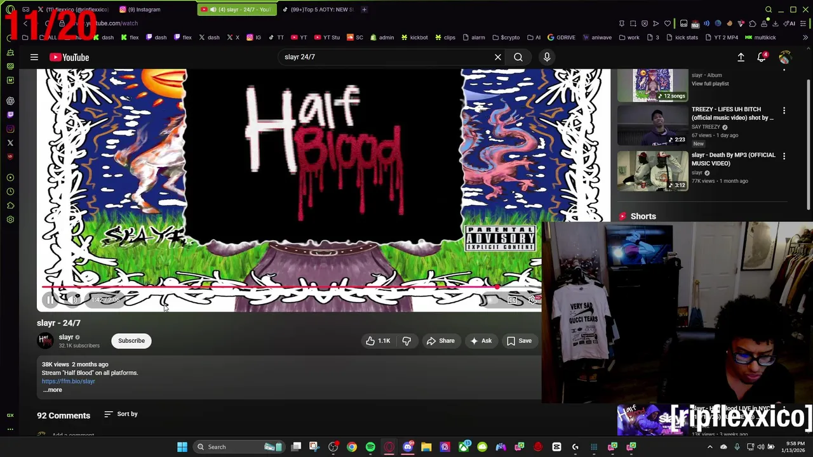Switch to TikTok Top 5 AOTY tab

click(318, 10)
